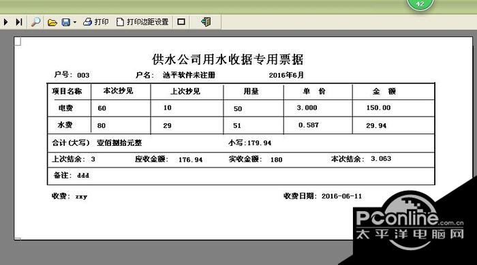Click the 上次抄见 column header
The width and height of the screenshot is (477, 265).
point(185,91)
